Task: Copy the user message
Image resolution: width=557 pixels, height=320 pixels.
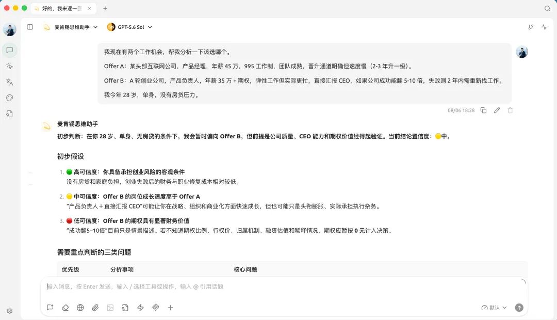Action: (x=483, y=110)
